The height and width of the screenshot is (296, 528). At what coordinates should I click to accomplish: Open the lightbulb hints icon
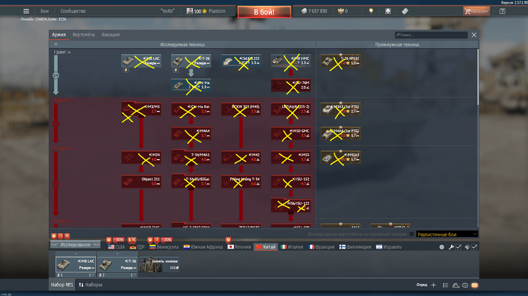click(x=371, y=11)
